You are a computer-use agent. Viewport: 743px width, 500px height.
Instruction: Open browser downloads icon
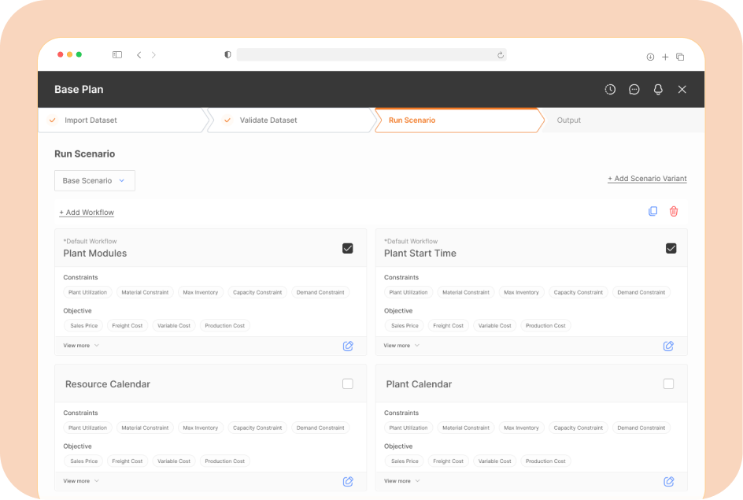tap(650, 57)
